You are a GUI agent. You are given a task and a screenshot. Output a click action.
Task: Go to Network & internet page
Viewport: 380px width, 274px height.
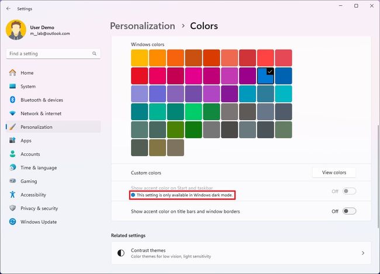[40, 113]
